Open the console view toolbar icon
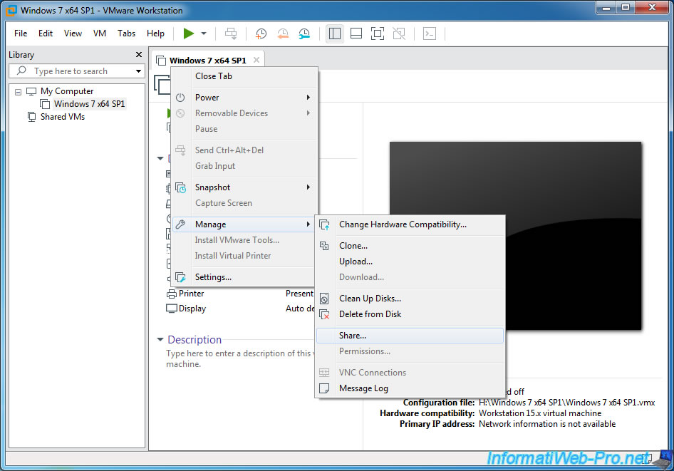Screen dimensions: 674x471 pos(430,33)
